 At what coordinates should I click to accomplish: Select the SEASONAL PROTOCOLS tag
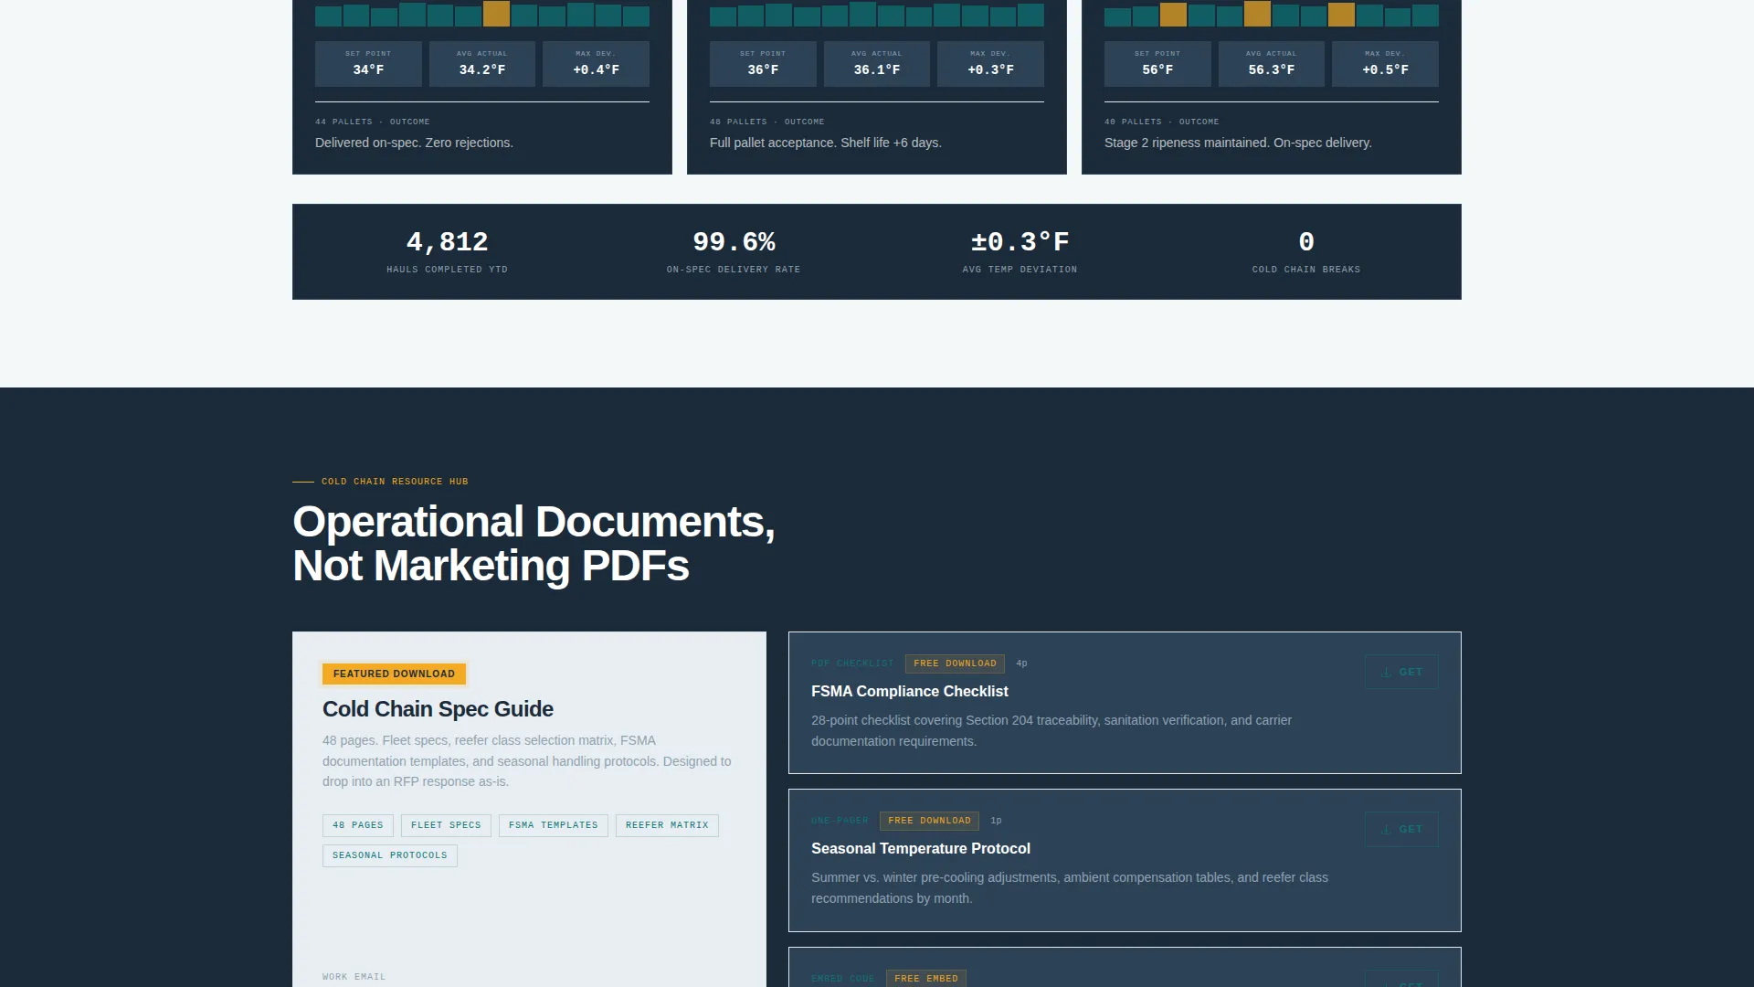click(390, 855)
